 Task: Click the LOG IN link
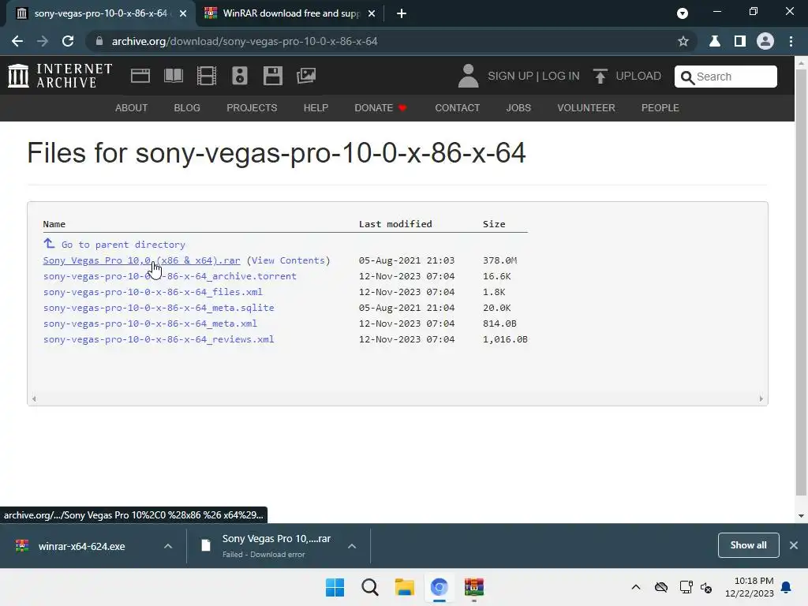point(561,76)
